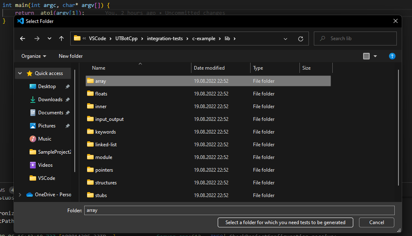Open Downloads in the navigation pane
The image size is (412, 236).
click(x=50, y=100)
